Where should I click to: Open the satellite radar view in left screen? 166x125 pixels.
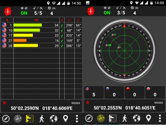click(18, 119)
